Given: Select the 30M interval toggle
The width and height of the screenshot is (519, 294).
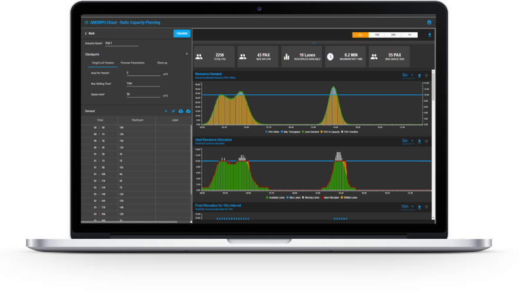Looking at the screenshot, I should tap(393, 35).
